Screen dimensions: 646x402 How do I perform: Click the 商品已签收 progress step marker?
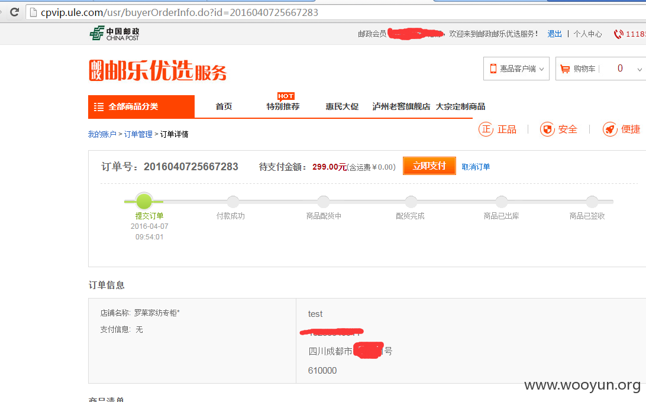(592, 202)
